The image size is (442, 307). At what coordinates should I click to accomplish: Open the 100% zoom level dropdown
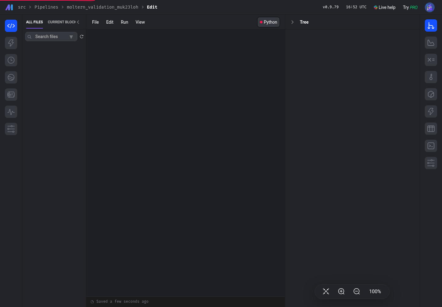[375, 291]
